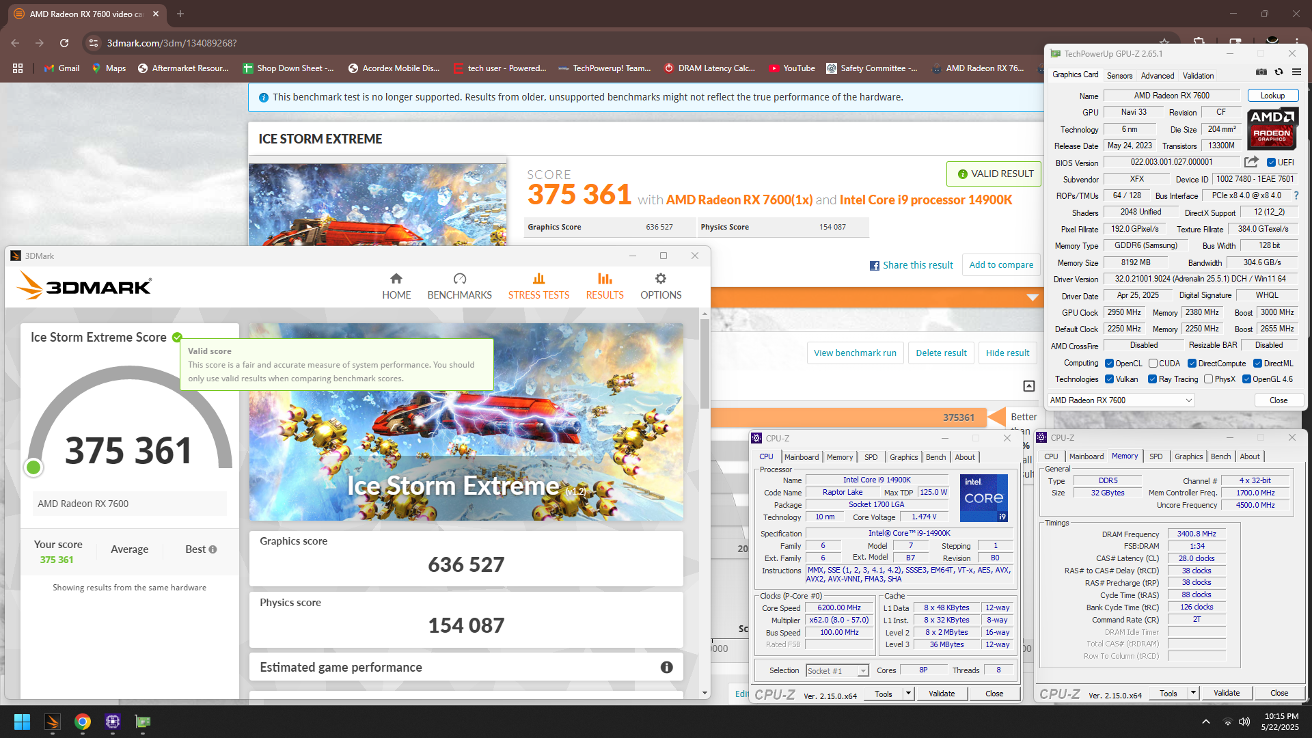
Task: Toggle the PhysX checkbox
Action: [1208, 379]
